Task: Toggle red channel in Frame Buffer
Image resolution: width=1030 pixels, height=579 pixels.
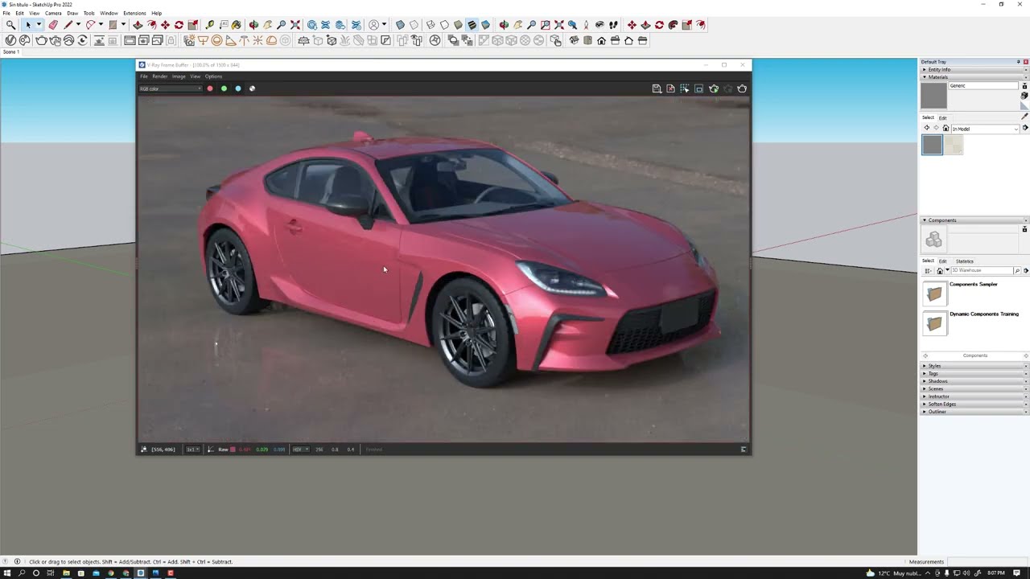Action: click(x=210, y=88)
